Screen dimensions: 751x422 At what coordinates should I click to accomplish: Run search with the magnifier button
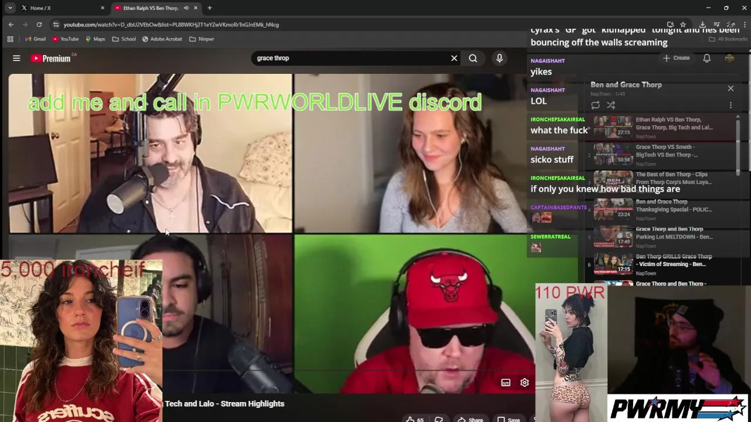pos(473,58)
